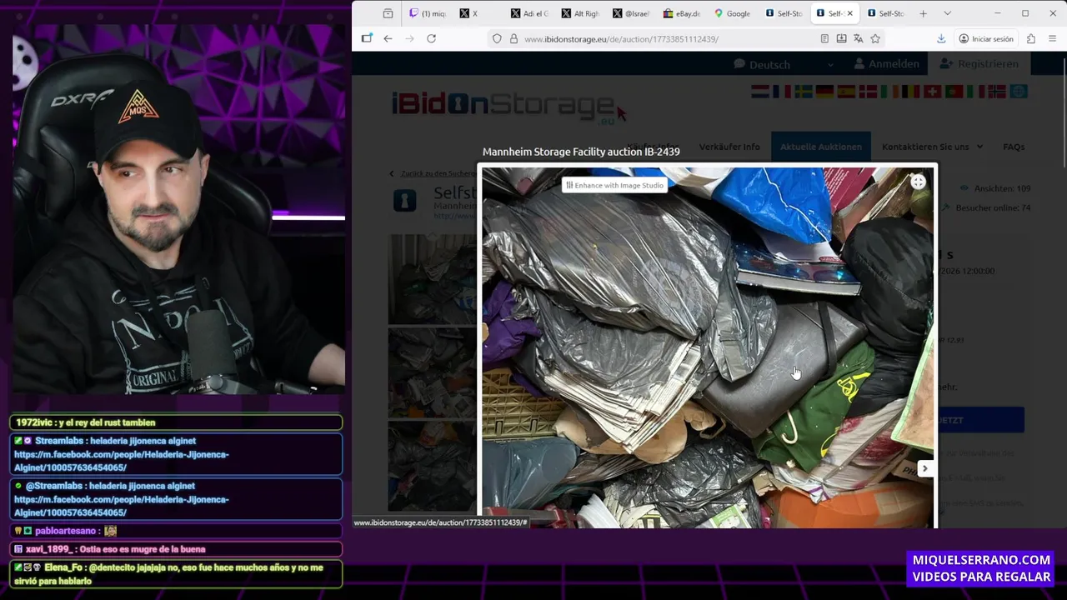The height and width of the screenshot is (600, 1067).
Task: Open tracking protection shield icon
Action: coord(497,38)
